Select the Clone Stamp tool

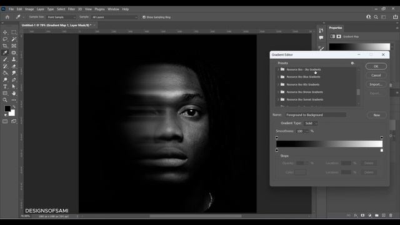14,59
